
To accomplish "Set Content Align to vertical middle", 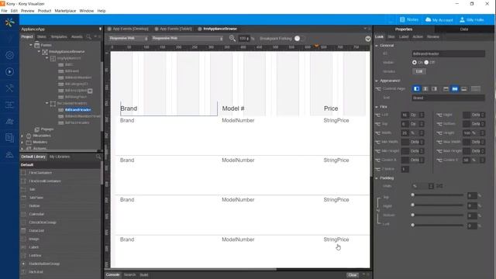I will click(x=455, y=89).
